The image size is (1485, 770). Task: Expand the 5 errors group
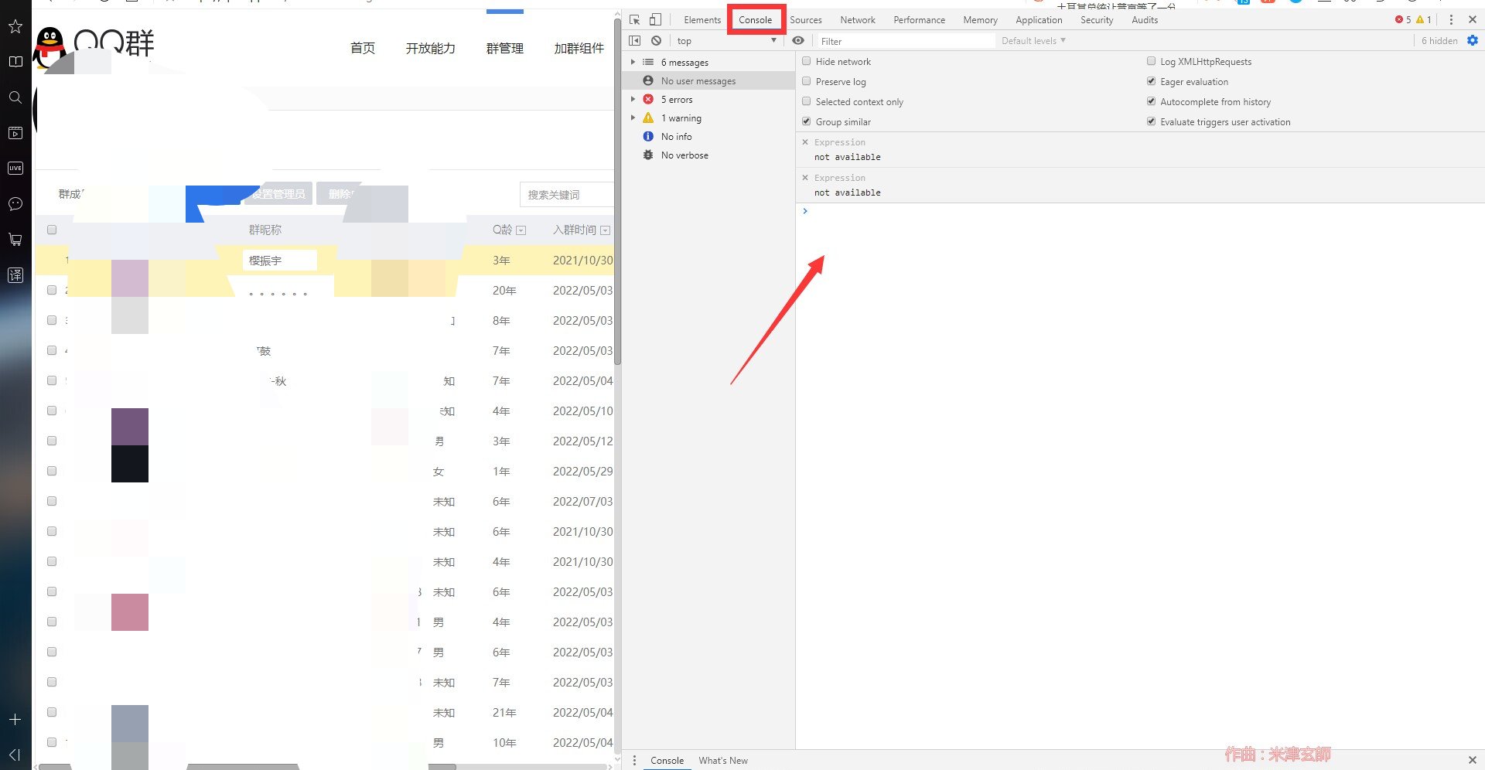tap(633, 100)
